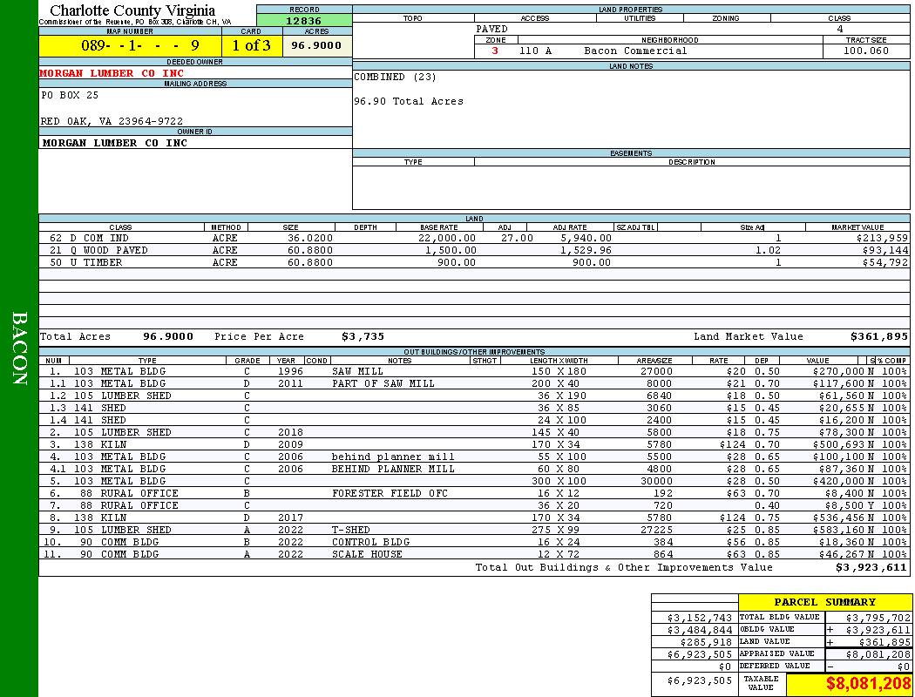Select total bldg value $3,795,702

pyautogui.click(x=878, y=618)
